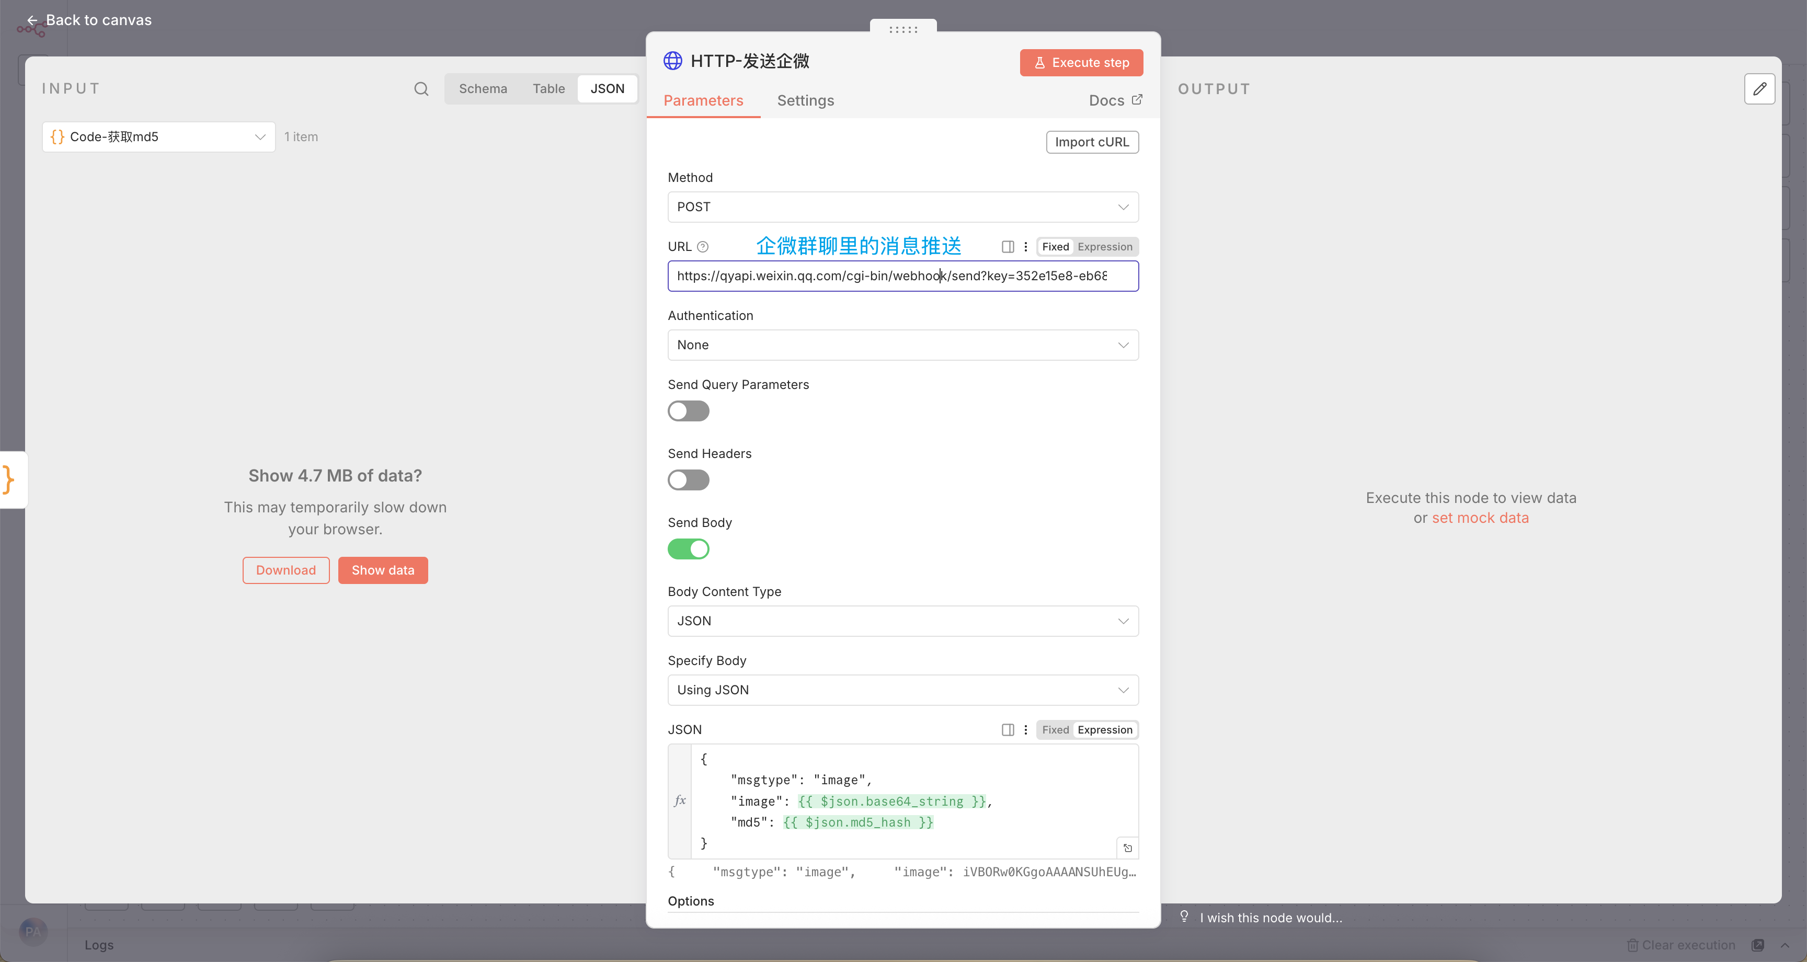
Task: Open the JSON field three-dot options menu
Action: pyautogui.click(x=1025, y=730)
